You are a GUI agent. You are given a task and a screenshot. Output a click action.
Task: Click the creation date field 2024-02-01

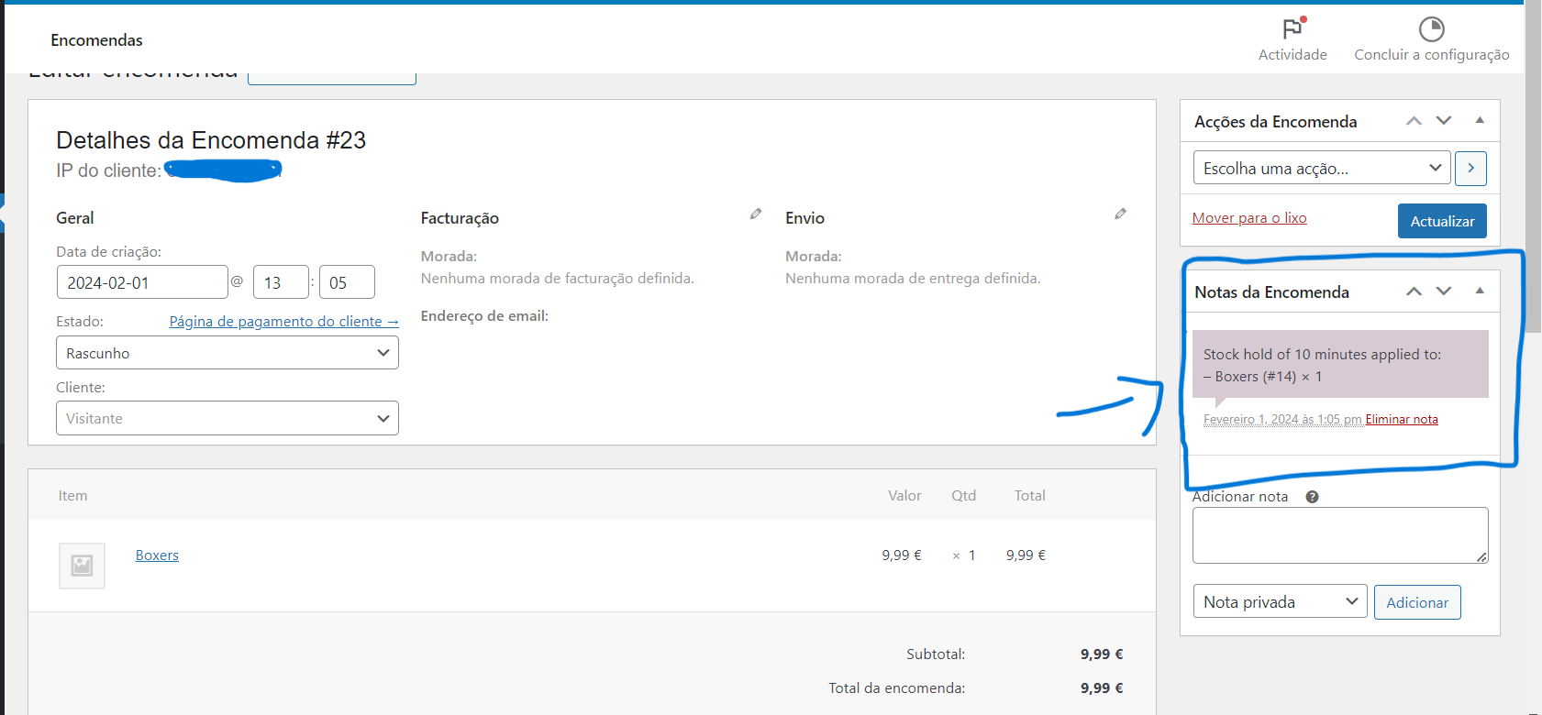142,282
